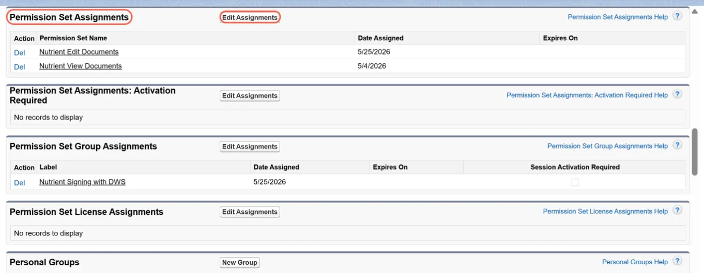This screenshot has width=704, height=273.
Task: Click the Expires On header in Permission Set Assignments
Action: 560,38
